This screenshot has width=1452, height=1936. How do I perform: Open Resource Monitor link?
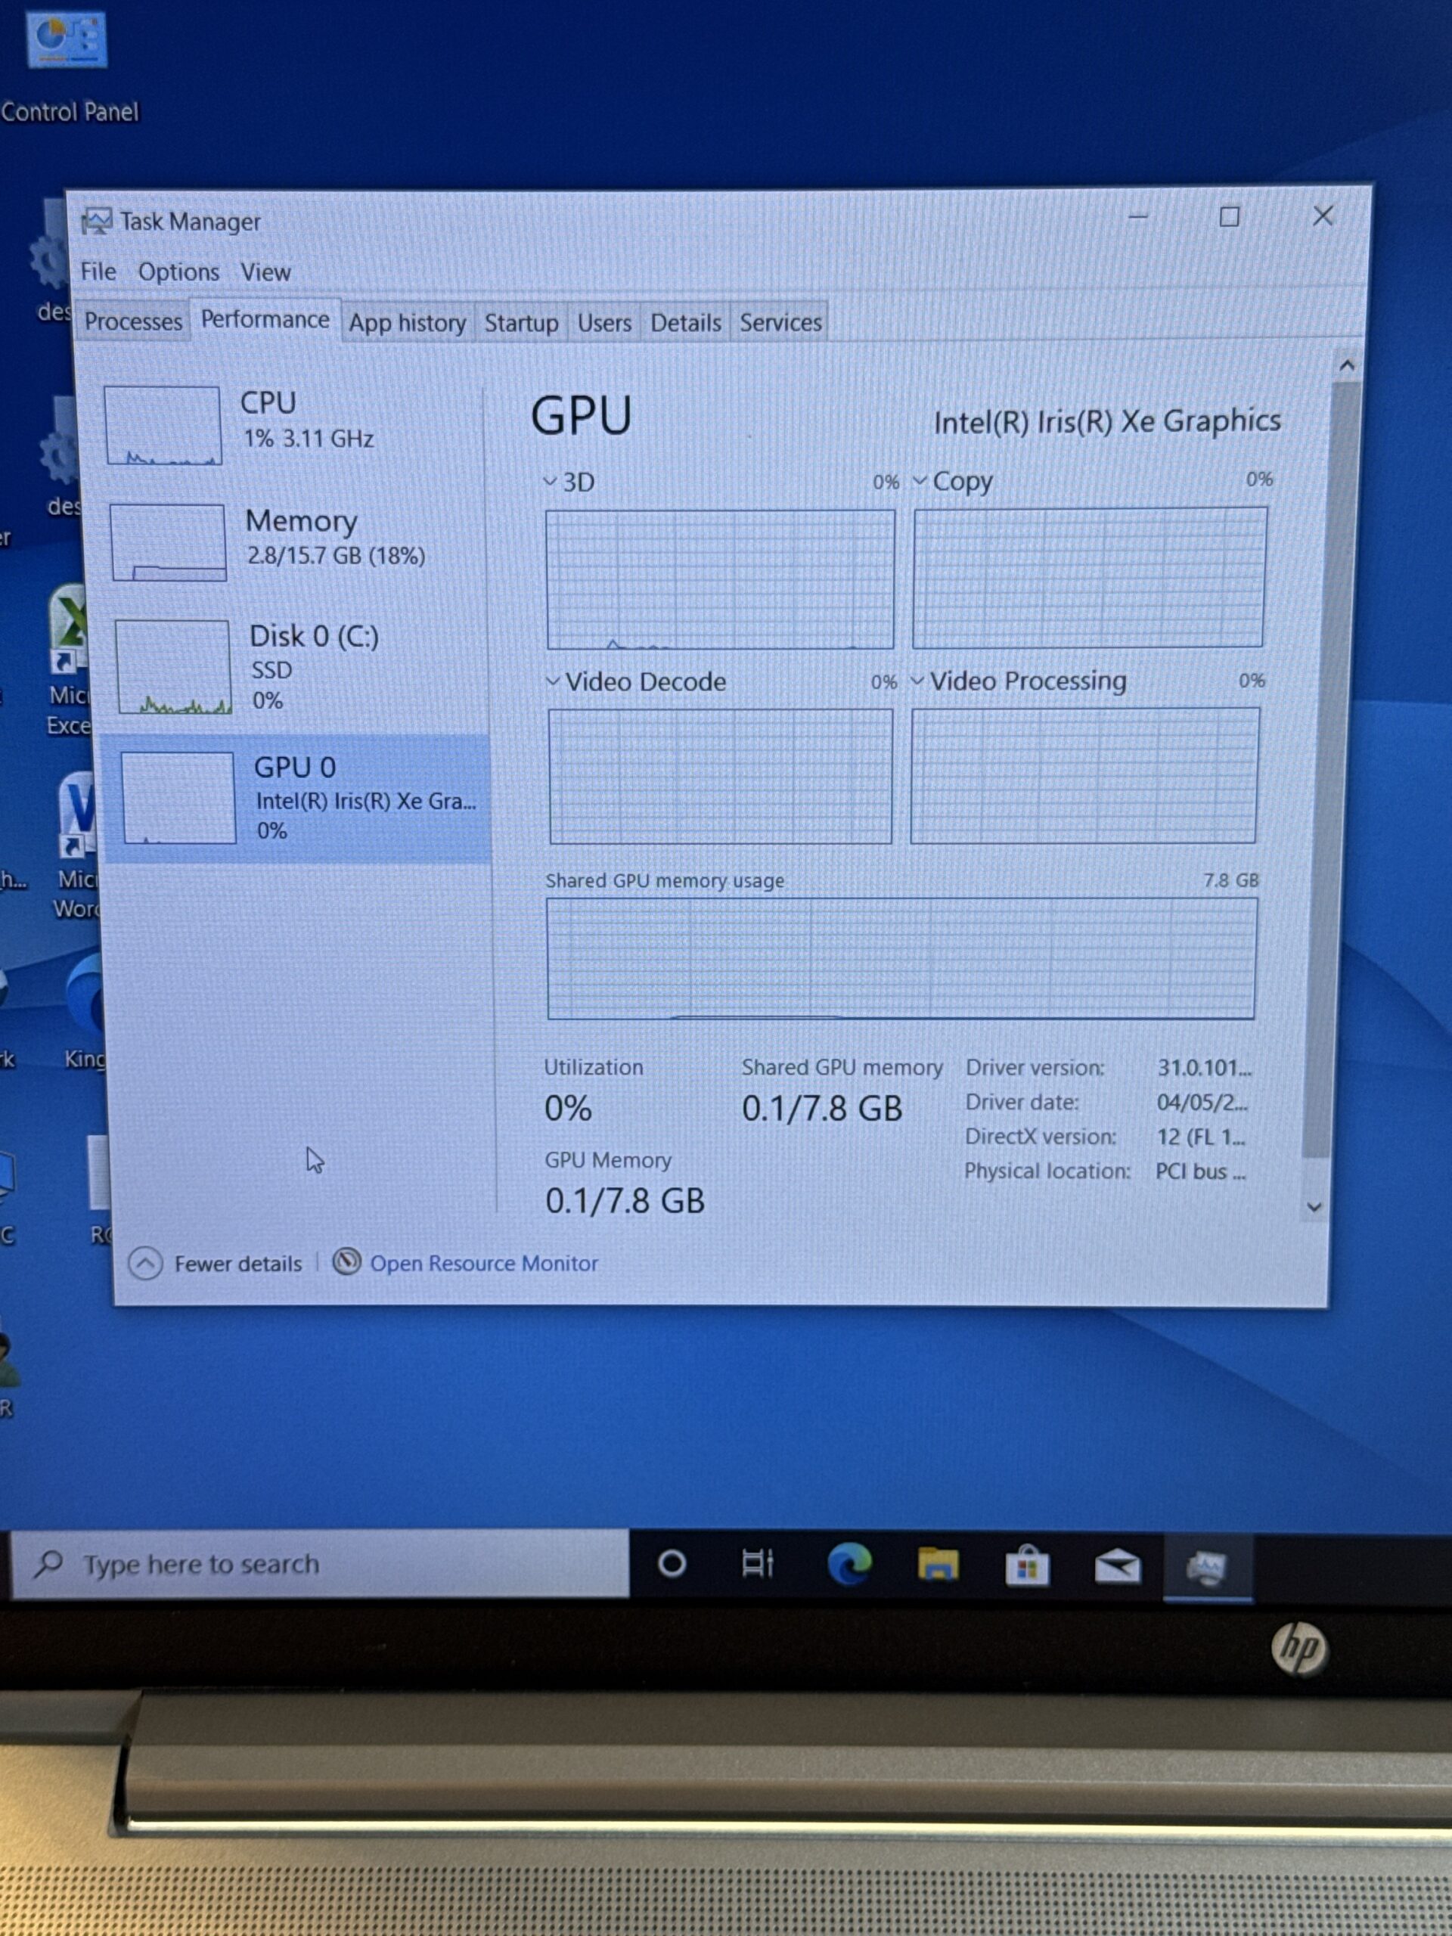tap(484, 1263)
